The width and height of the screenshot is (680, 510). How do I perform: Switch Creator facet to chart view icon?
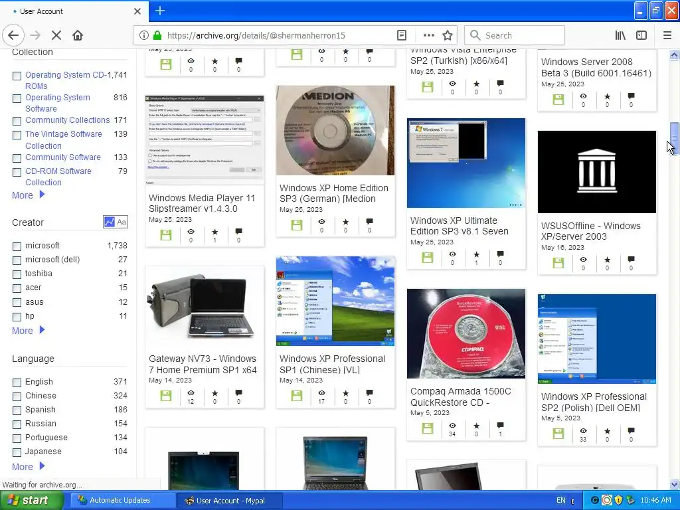tap(109, 222)
